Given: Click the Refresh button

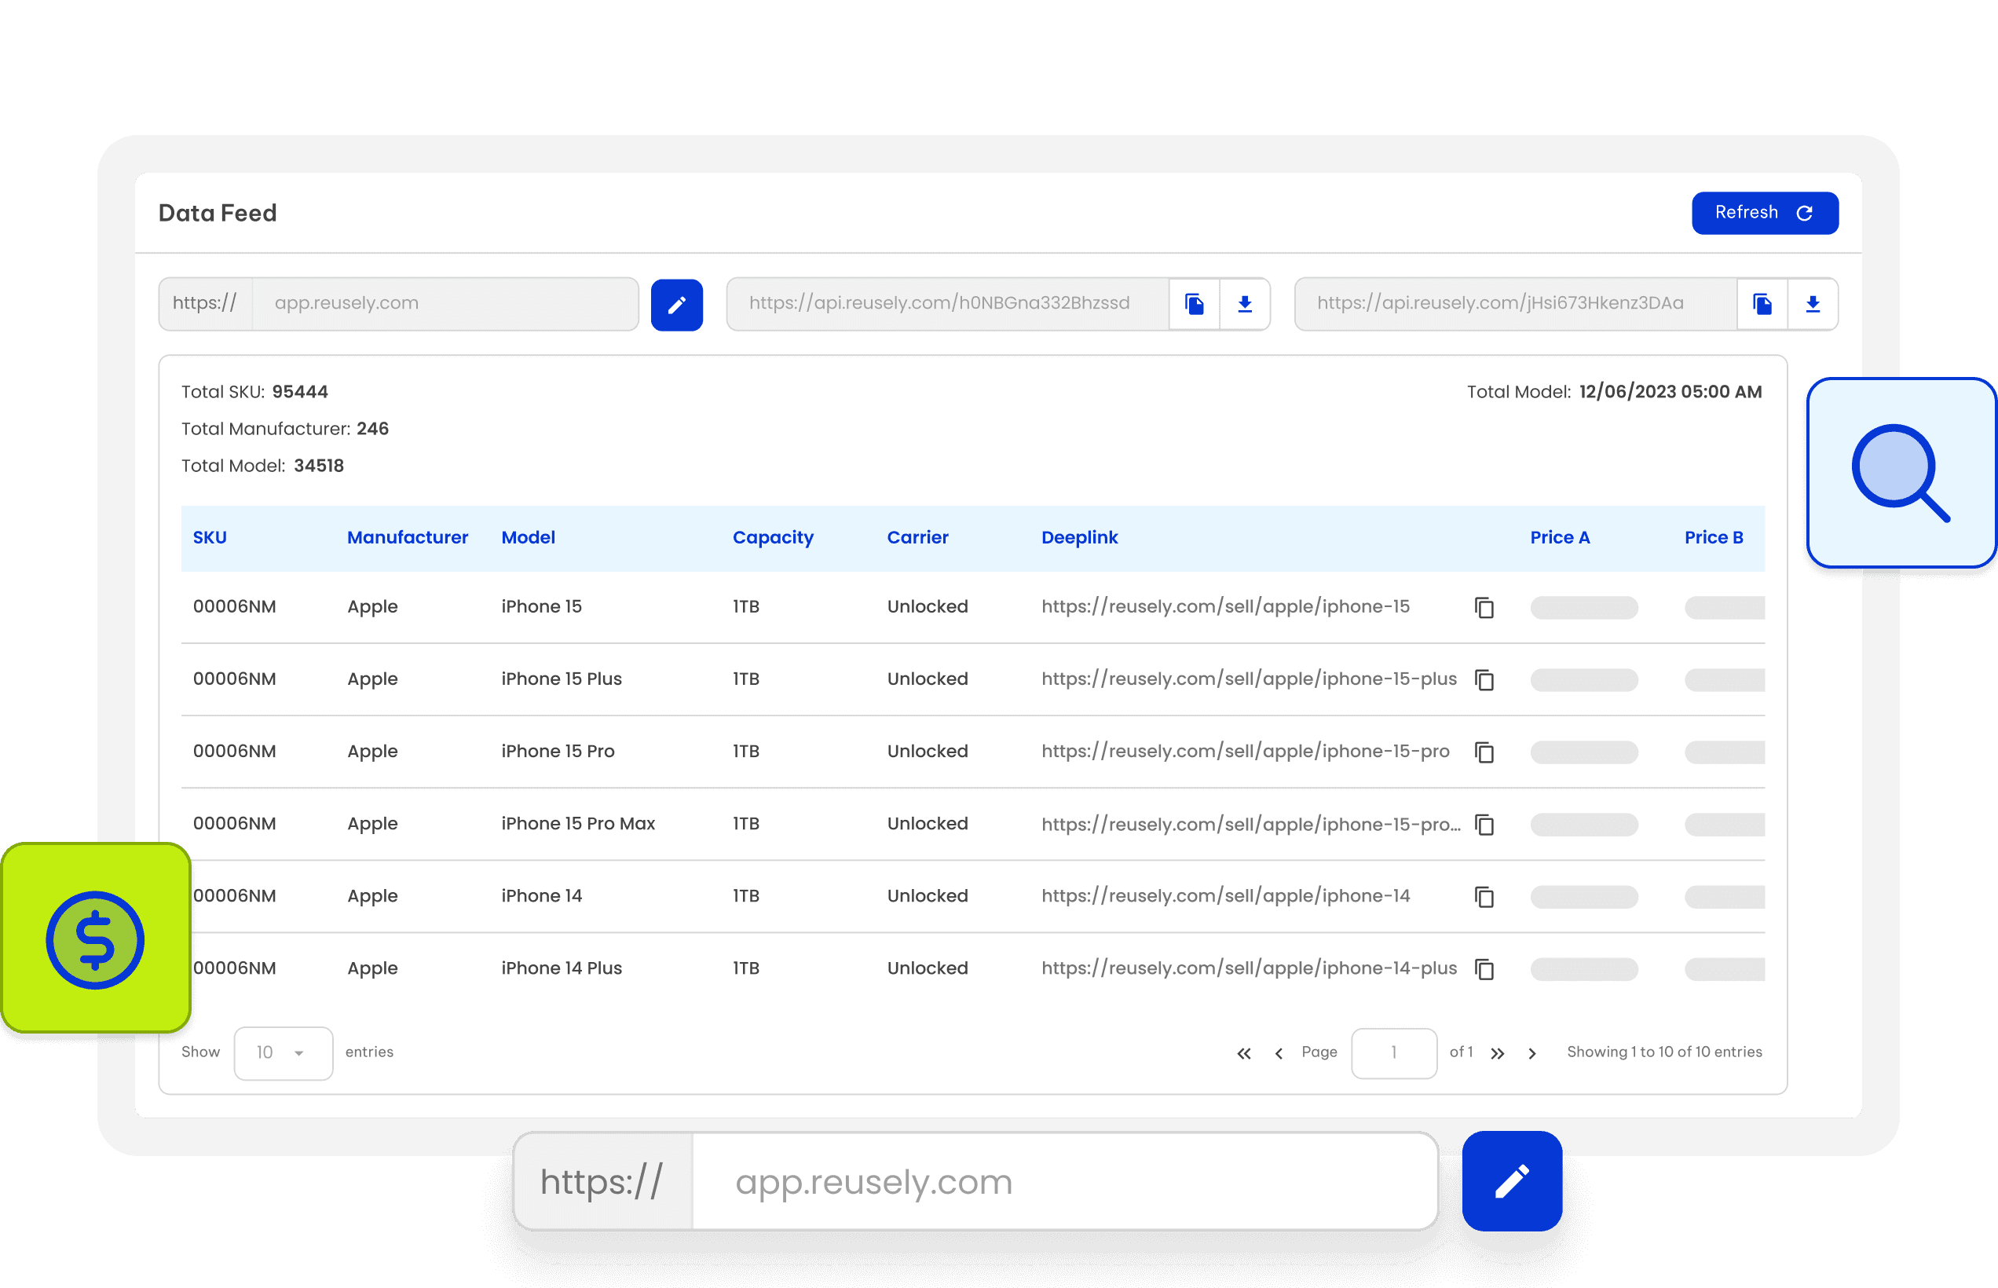Looking at the screenshot, I should [1764, 214].
